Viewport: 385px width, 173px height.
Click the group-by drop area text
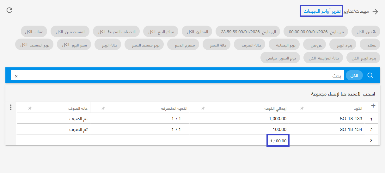pyautogui.click(x=343, y=94)
